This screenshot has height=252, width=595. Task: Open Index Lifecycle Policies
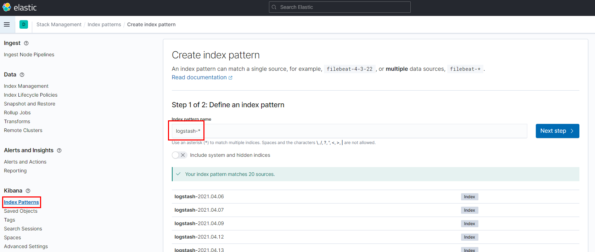[x=30, y=95]
